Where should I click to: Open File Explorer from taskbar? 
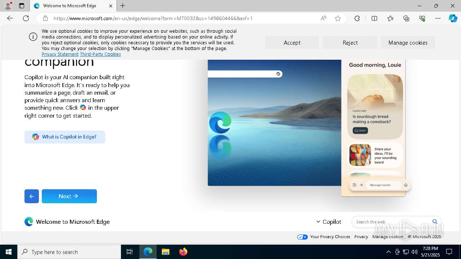pyautogui.click(x=165, y=252)
